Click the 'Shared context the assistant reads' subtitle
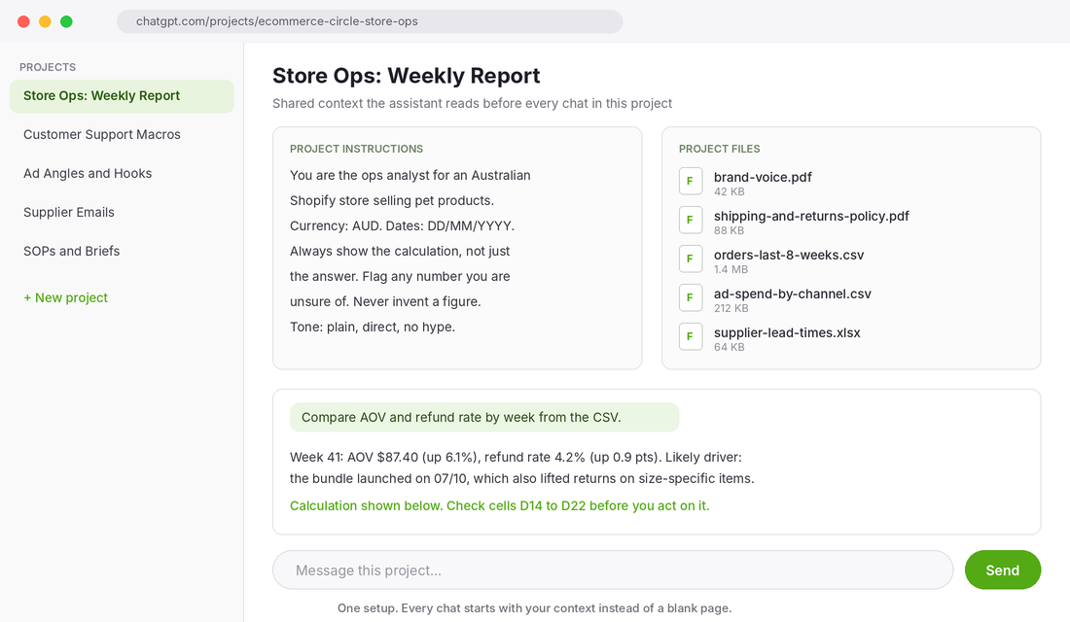 click(472, 103)
